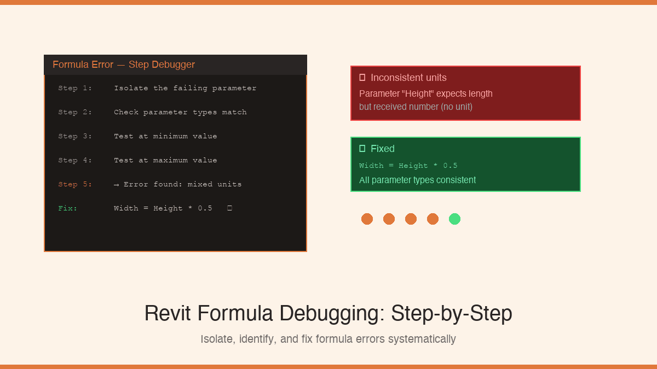Select the green fifth progress dot
Screen dimensions: 657x369
coord(454,219)
